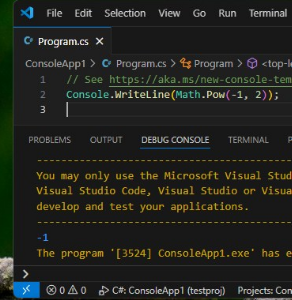Click the debug launch icon in status bar
292x300 pixels.
point(104,291)
